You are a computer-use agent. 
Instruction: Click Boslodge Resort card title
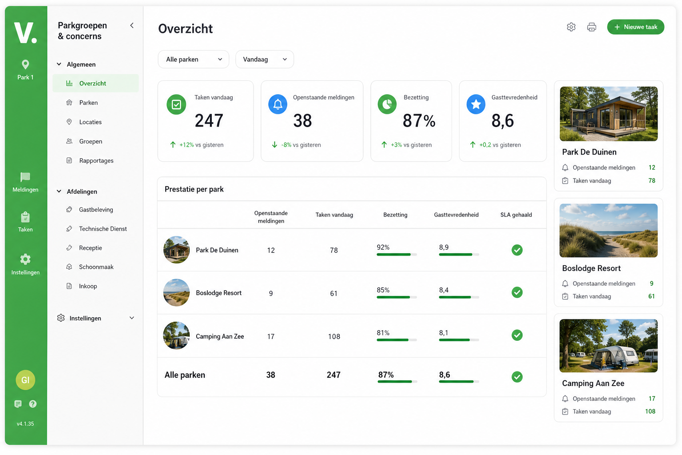591,268
